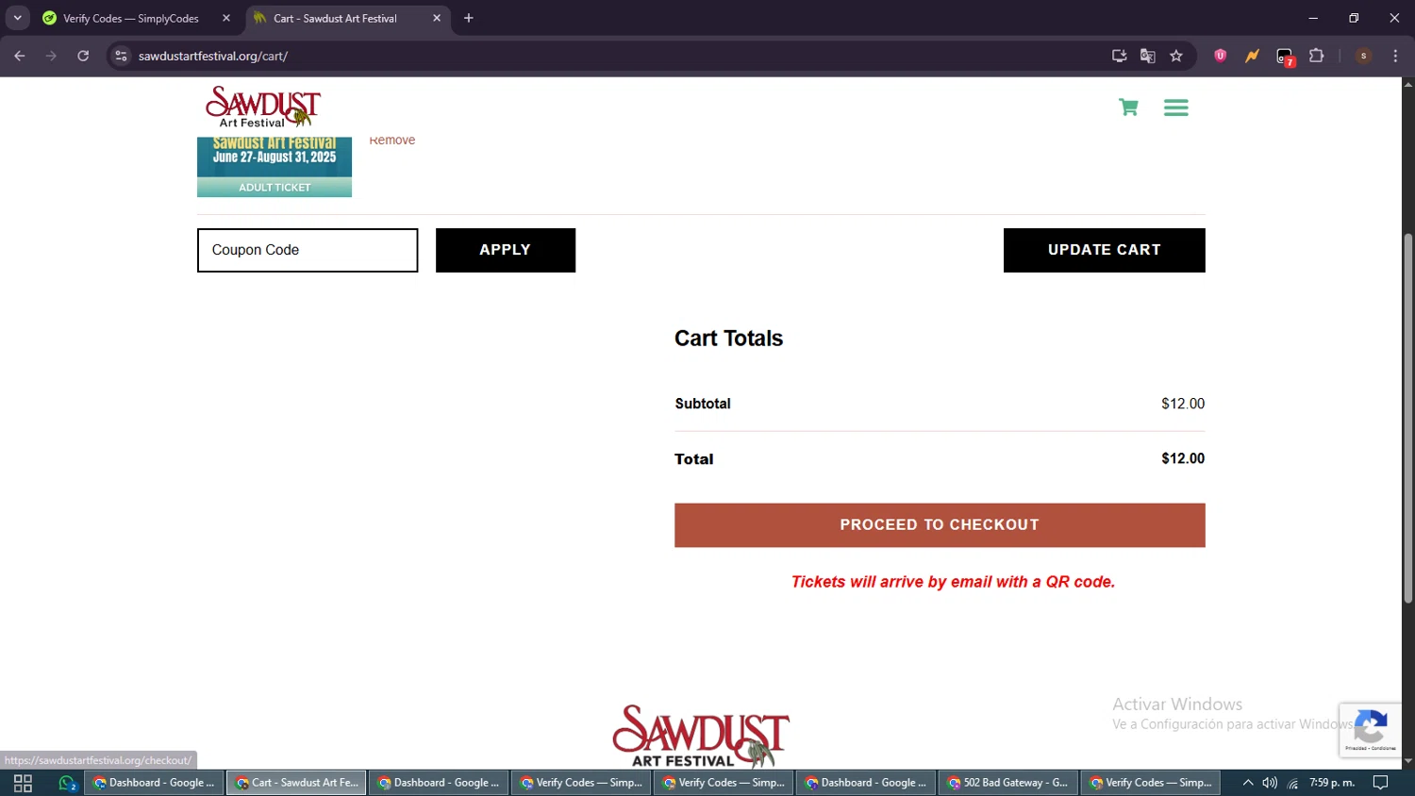Switch to first Dashboard - Google taskbar window
This screenshot has height=796, width=1415.
(x=155, y=783)
